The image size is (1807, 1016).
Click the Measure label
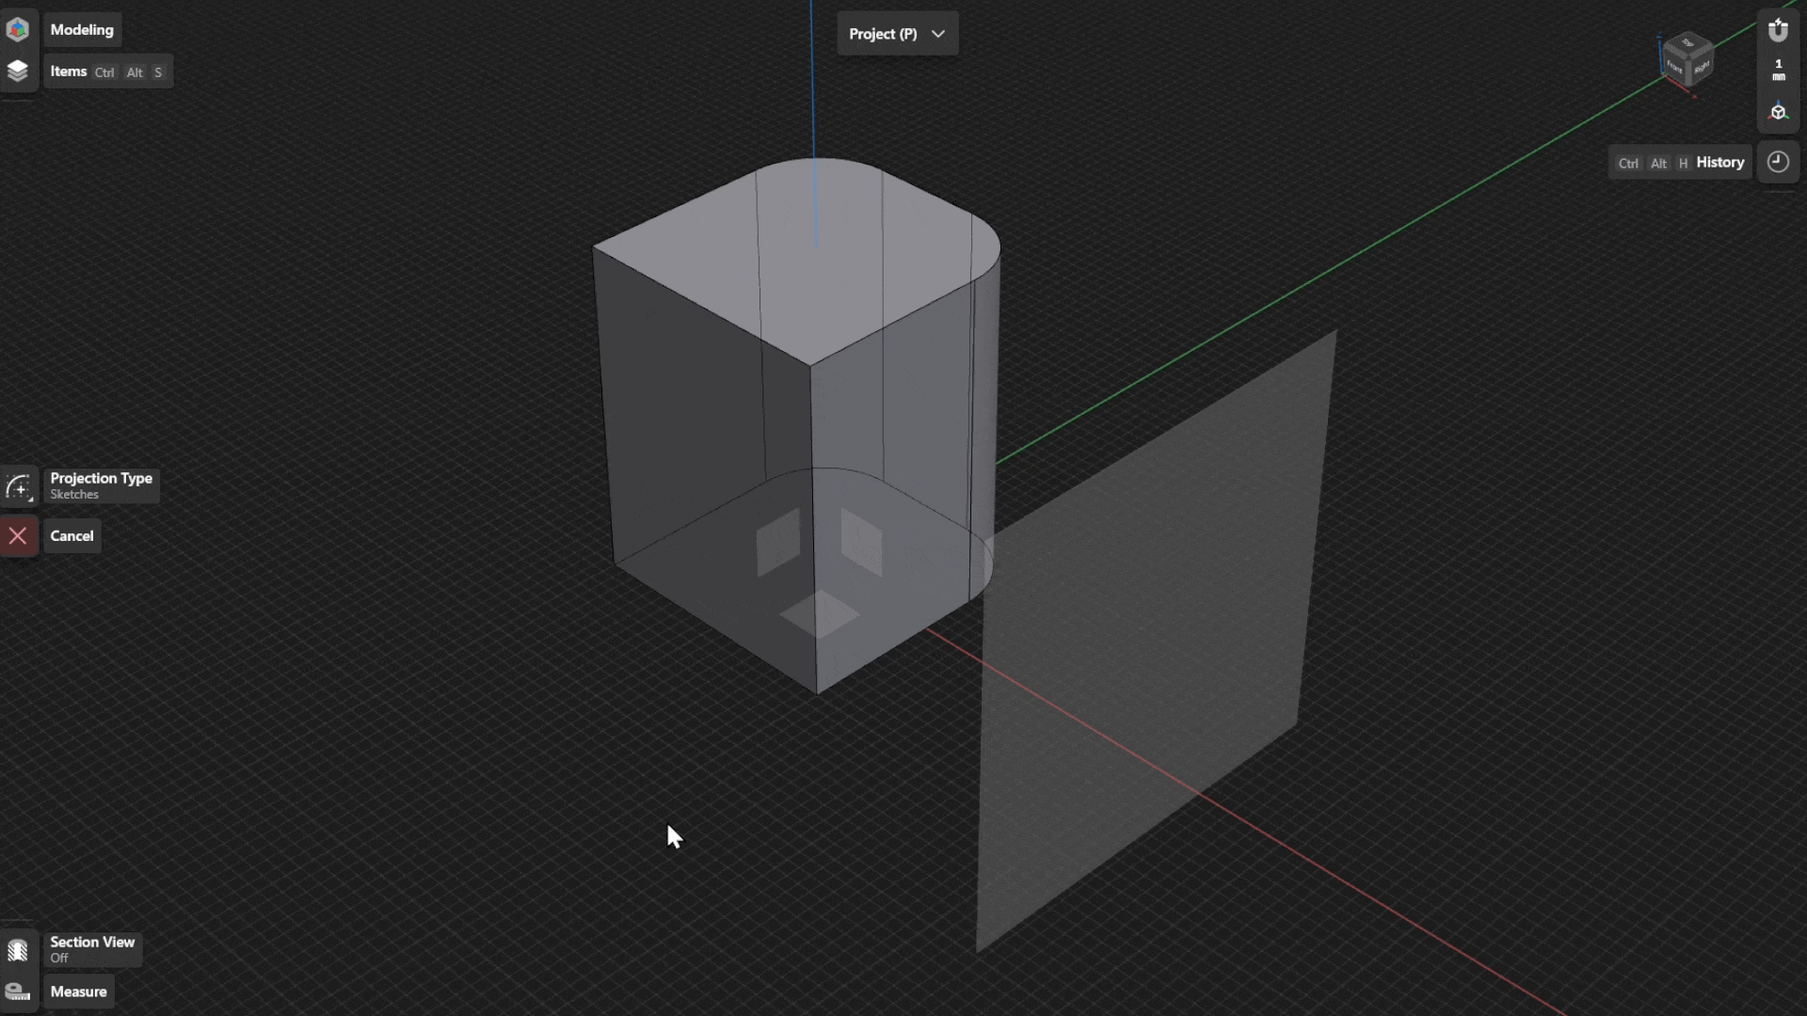coord(79,992)
